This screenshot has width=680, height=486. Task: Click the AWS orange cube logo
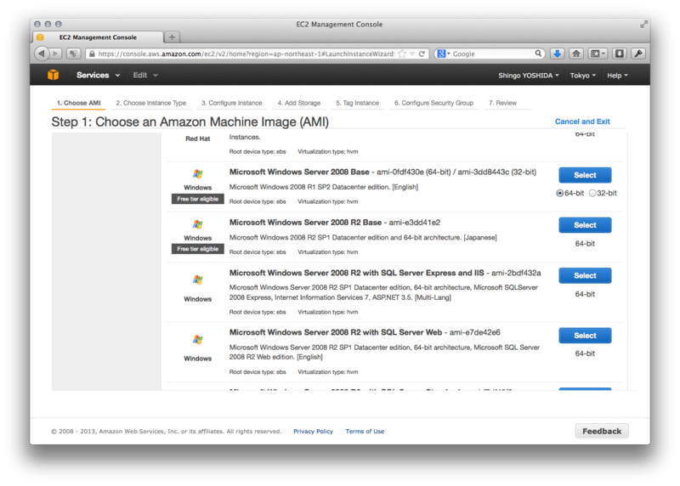coord(53,75)
